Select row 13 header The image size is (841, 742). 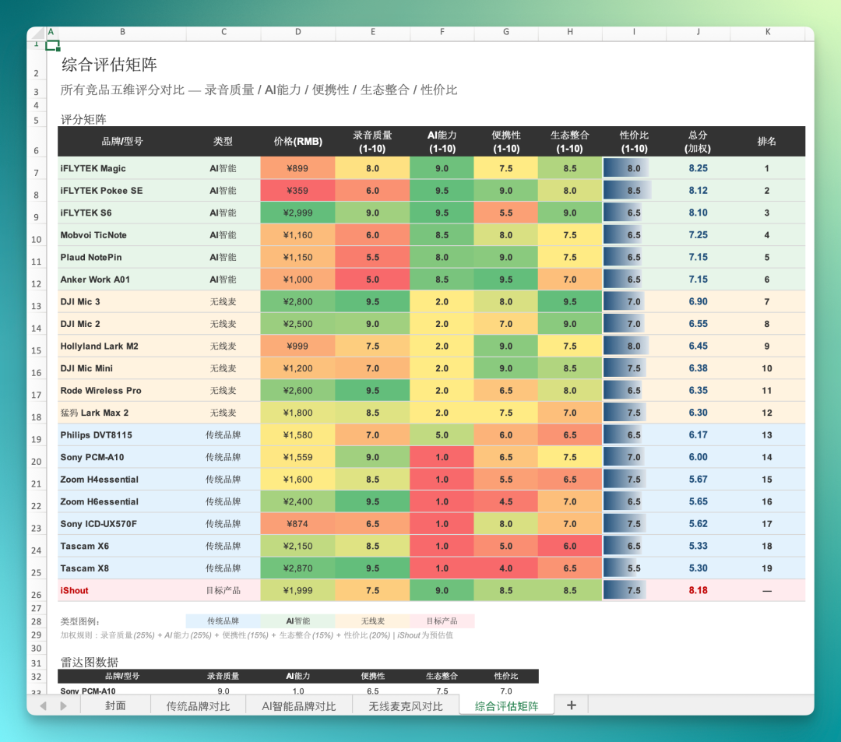pos(37,305)
